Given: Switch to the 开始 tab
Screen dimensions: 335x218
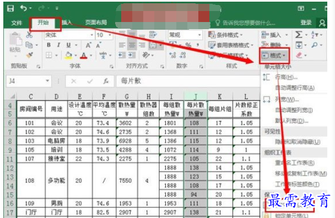Looking at the screenshot, I should [x=43, y=23].
